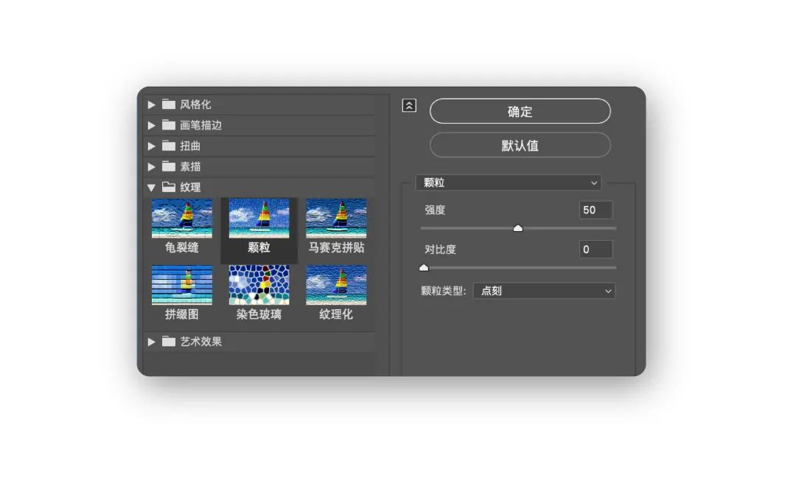
Task: Expand the 画笔描边 category triangle
Action: pyautogui.click(x=152, y=125)
